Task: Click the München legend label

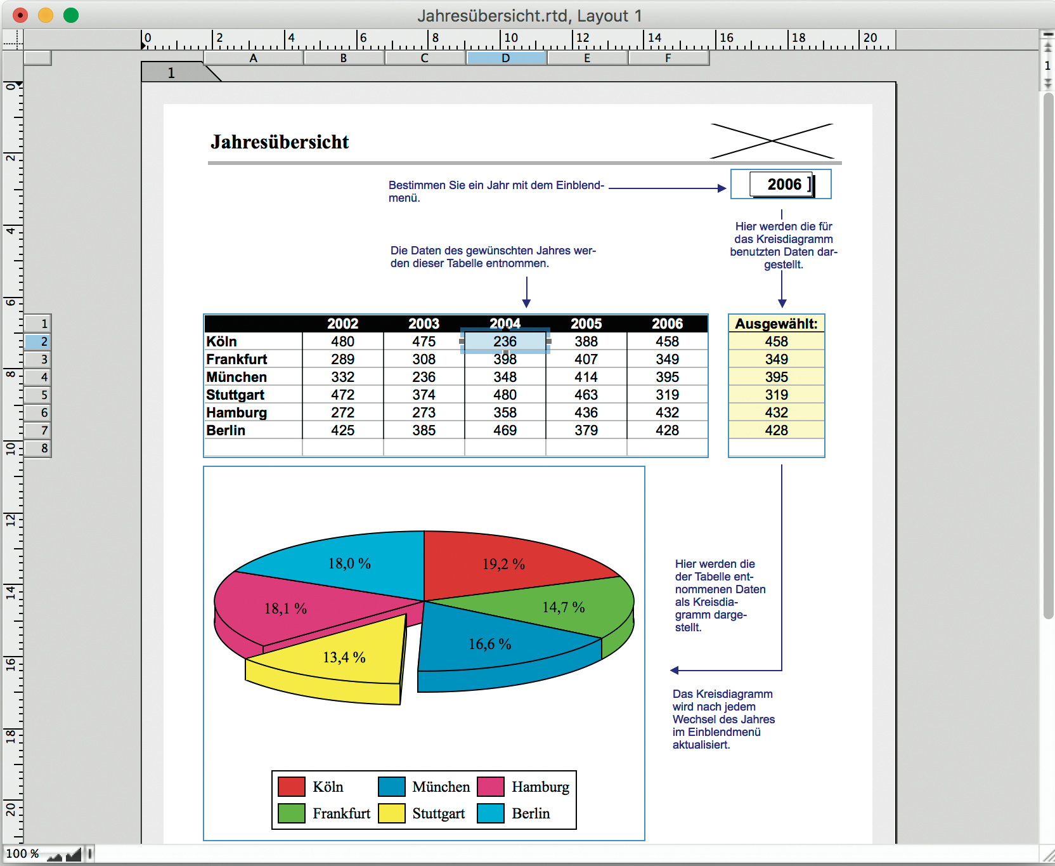Action: click(x=441, y=787)
